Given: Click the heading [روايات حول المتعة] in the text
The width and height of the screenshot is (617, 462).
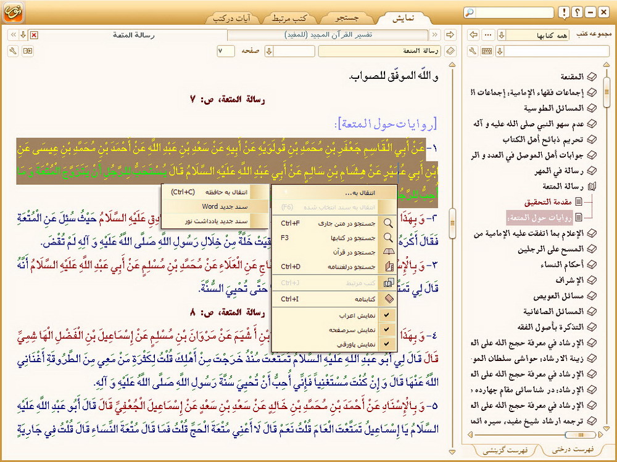Looking at the screenshot, I should pyautogui.click(x=386, y=124).
